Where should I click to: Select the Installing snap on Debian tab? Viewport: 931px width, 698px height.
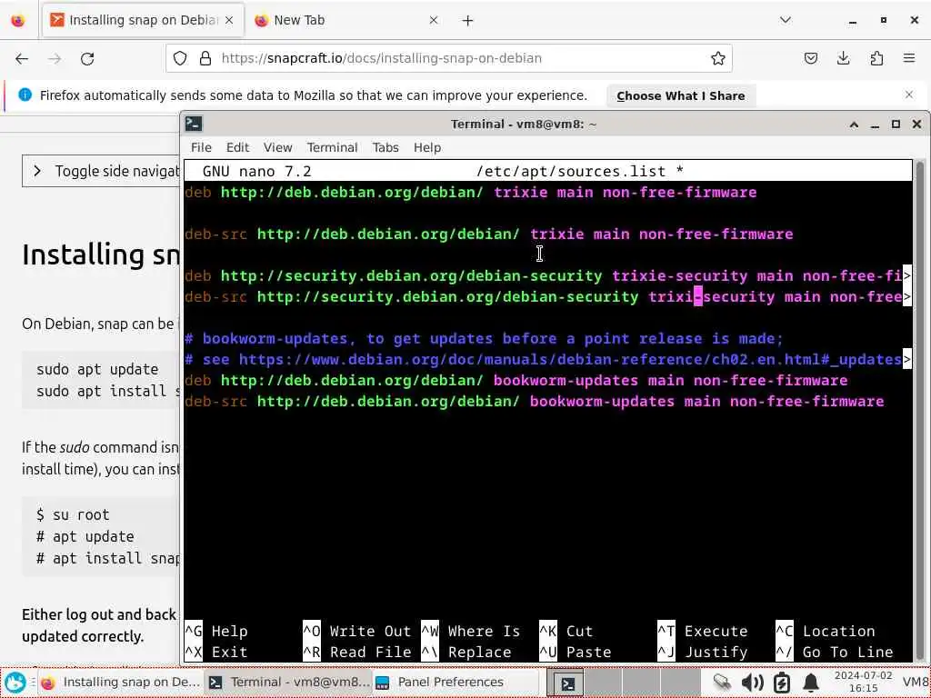[142, 20]
